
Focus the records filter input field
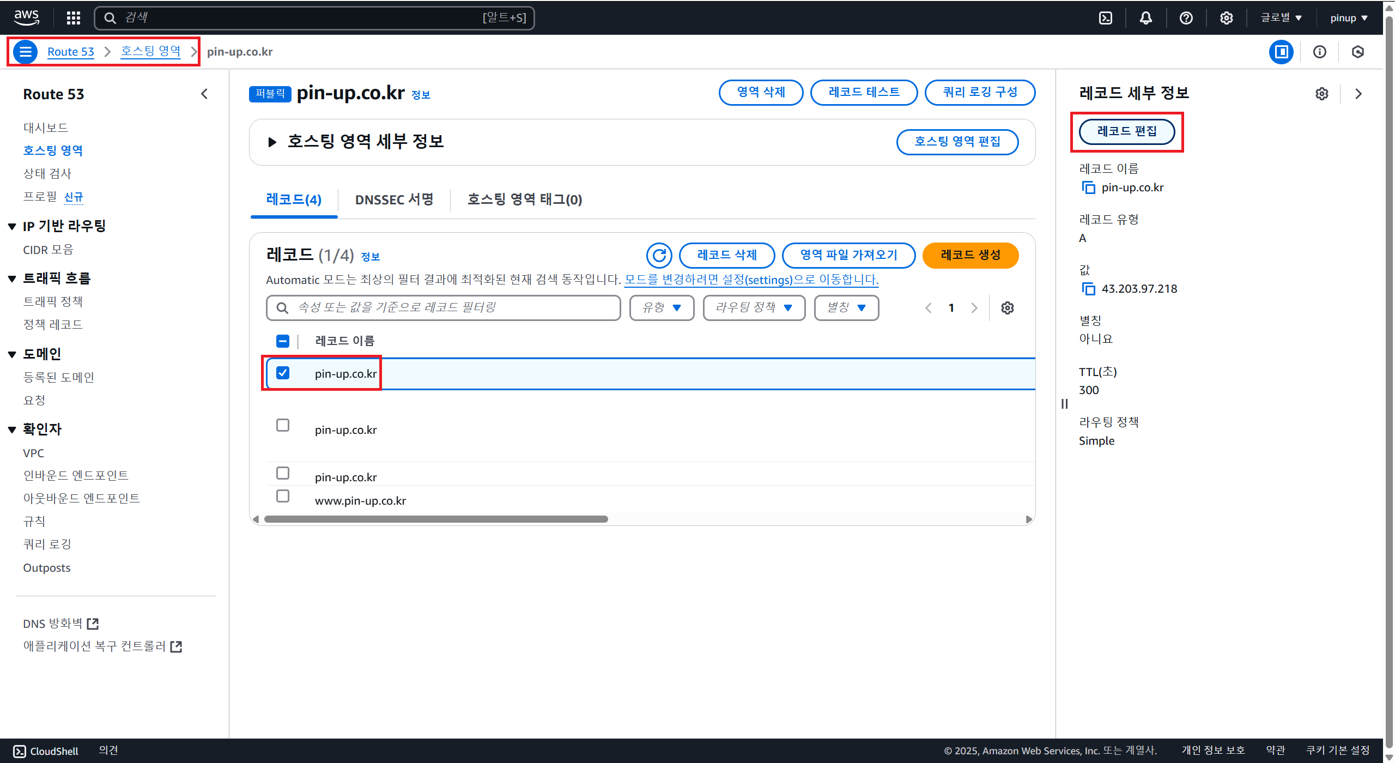(444, 308)
